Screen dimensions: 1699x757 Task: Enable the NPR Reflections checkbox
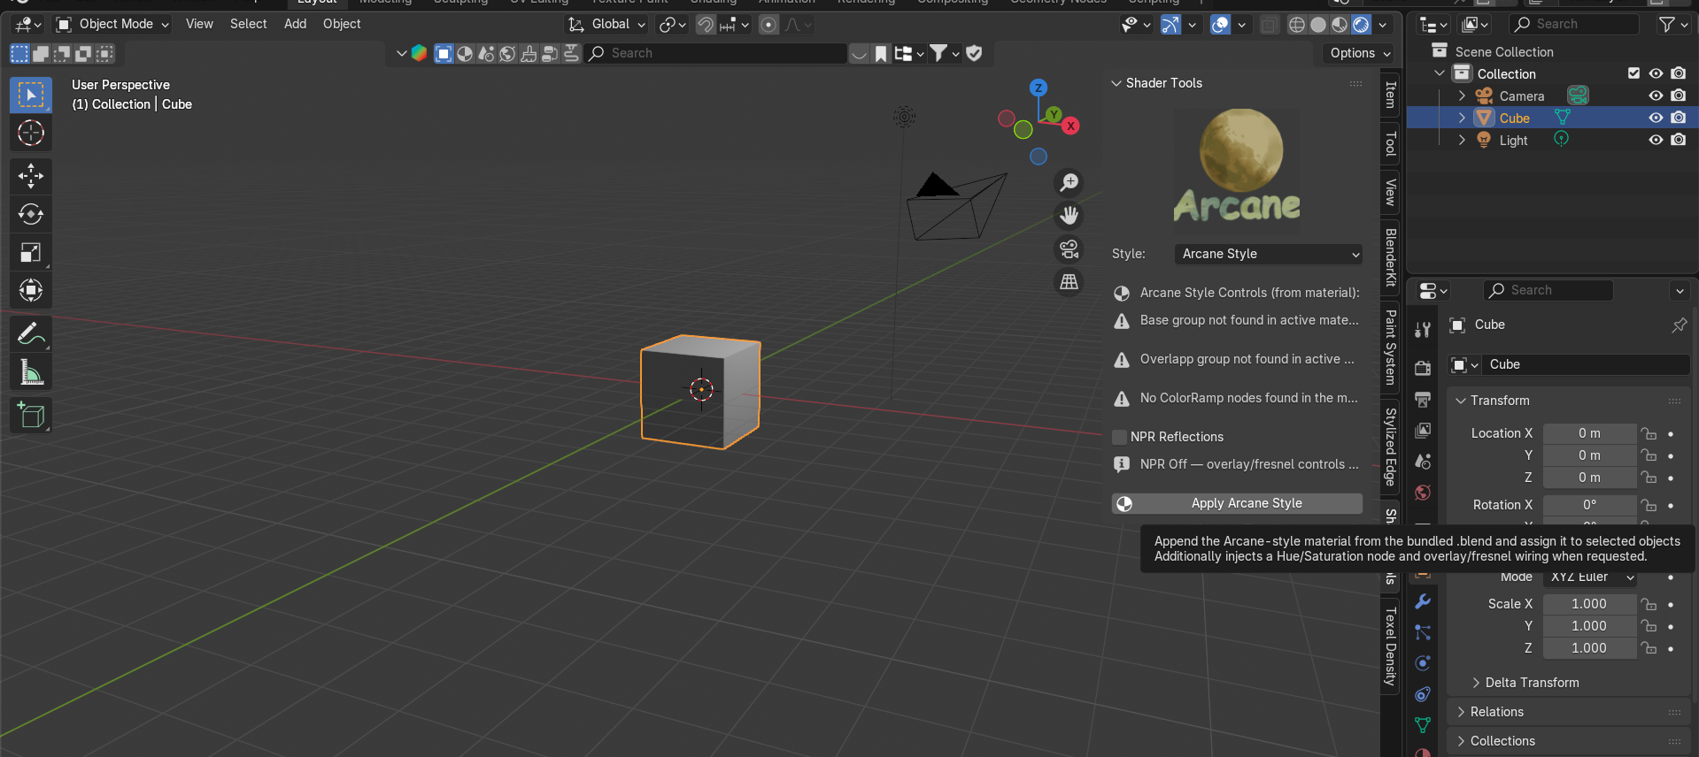tap(1120, 437)
